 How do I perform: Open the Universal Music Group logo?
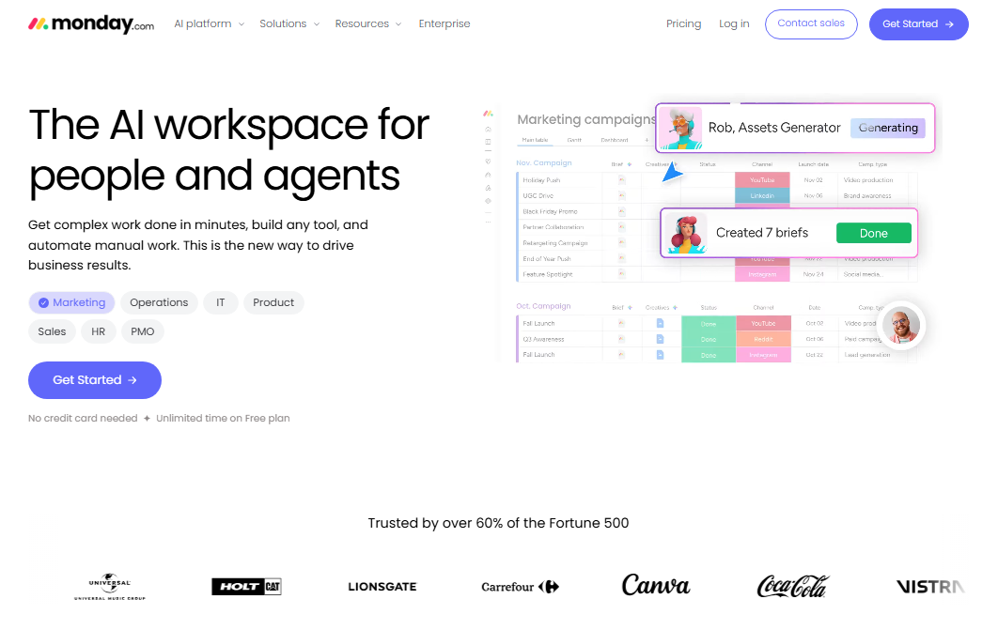point(109,586)
